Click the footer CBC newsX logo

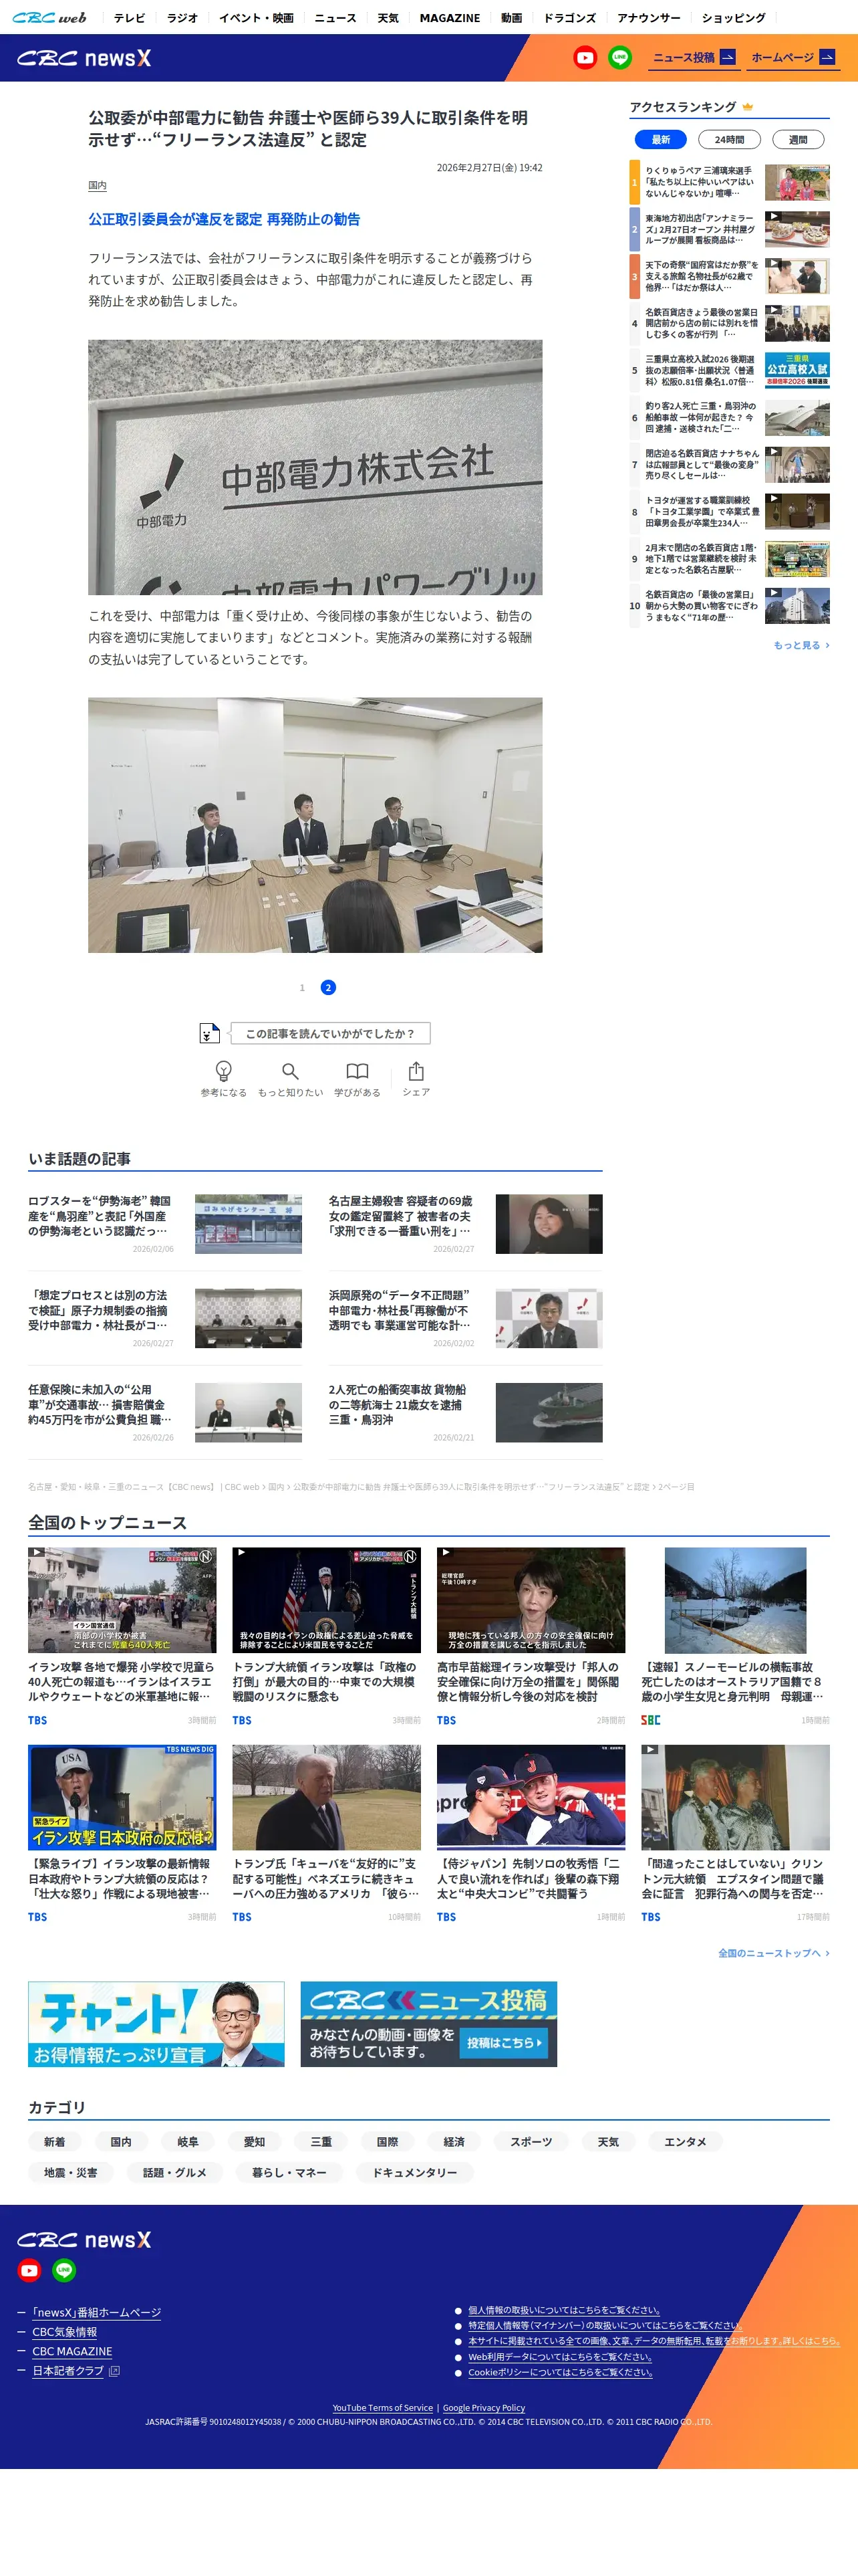coord(84,2240)
